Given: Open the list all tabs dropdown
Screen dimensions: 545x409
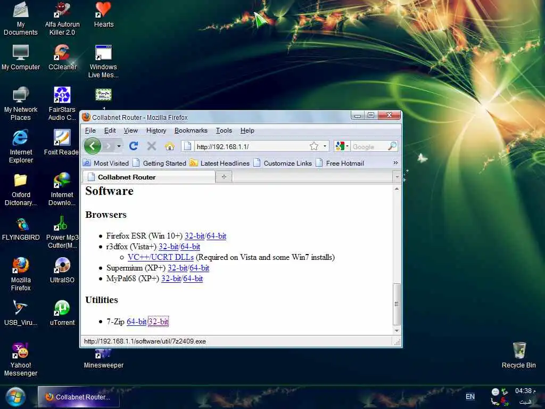Looking at the screenshot, I should click(397, 177).
